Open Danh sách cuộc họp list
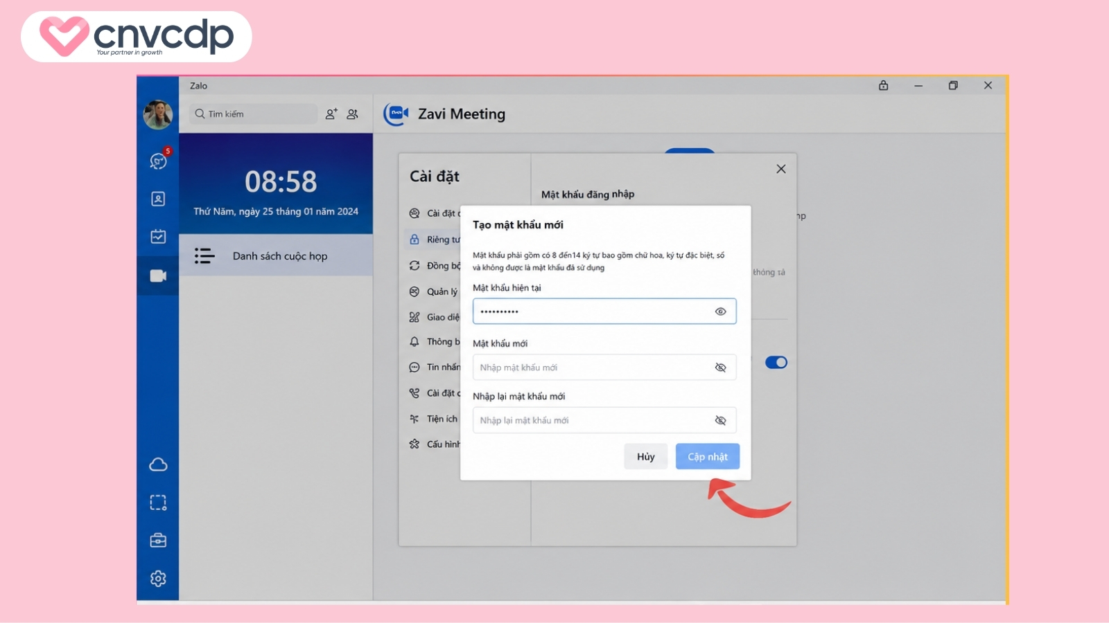1109x623 pixels. coord(276,255)
